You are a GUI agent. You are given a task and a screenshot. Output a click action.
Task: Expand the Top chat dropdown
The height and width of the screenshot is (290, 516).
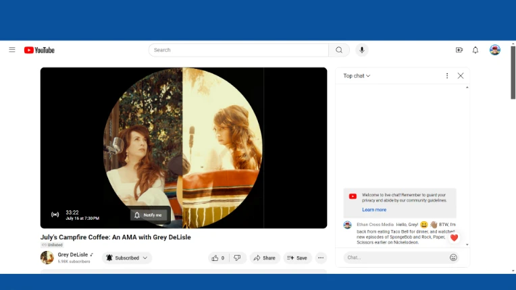357,76
